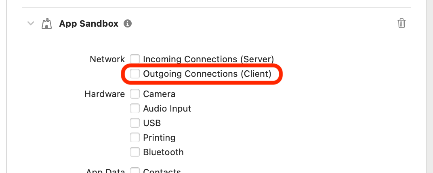
Task: Click the "Incoming Connections (Server)" label text
Action: (208, 59)
